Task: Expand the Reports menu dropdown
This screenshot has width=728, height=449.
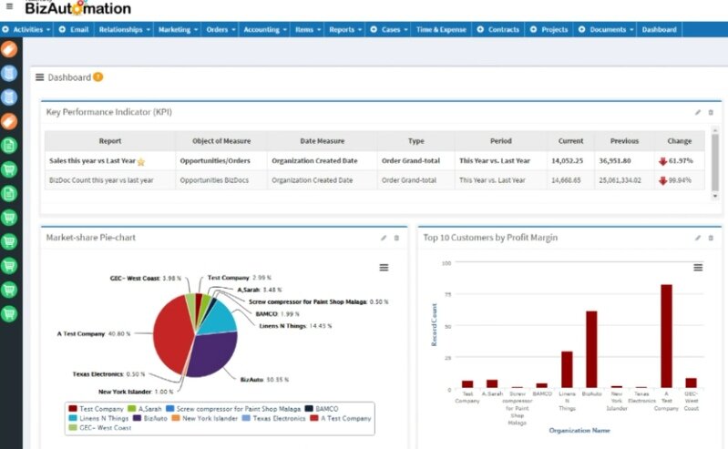Action: [x=344, y=29]
